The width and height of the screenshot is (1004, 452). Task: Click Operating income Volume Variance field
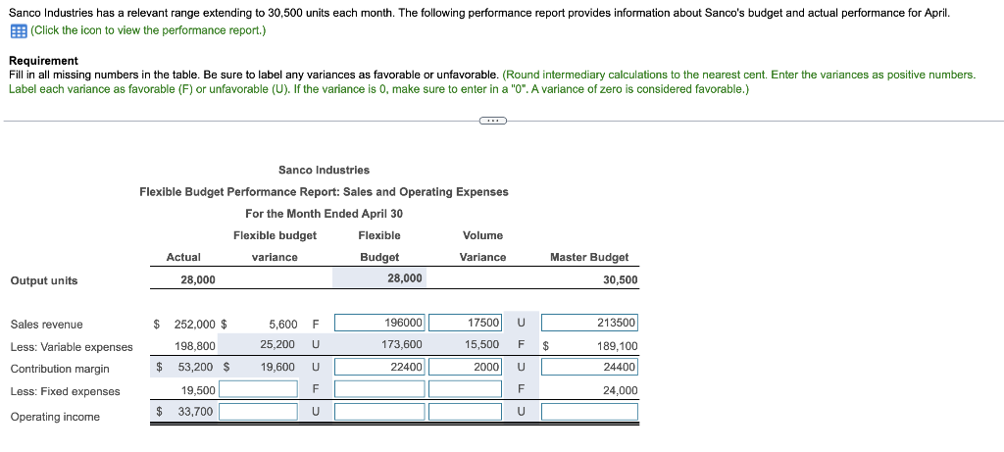(466, 412)
